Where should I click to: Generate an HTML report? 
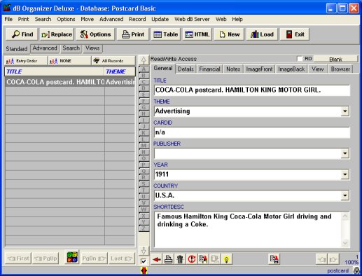[x=197, y=34]
